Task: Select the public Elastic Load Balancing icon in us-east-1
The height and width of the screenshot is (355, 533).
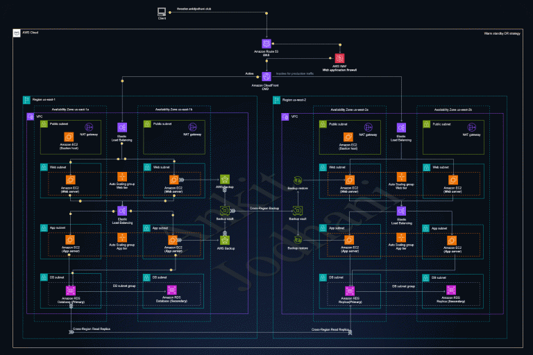Action: (x=122, y=128)
